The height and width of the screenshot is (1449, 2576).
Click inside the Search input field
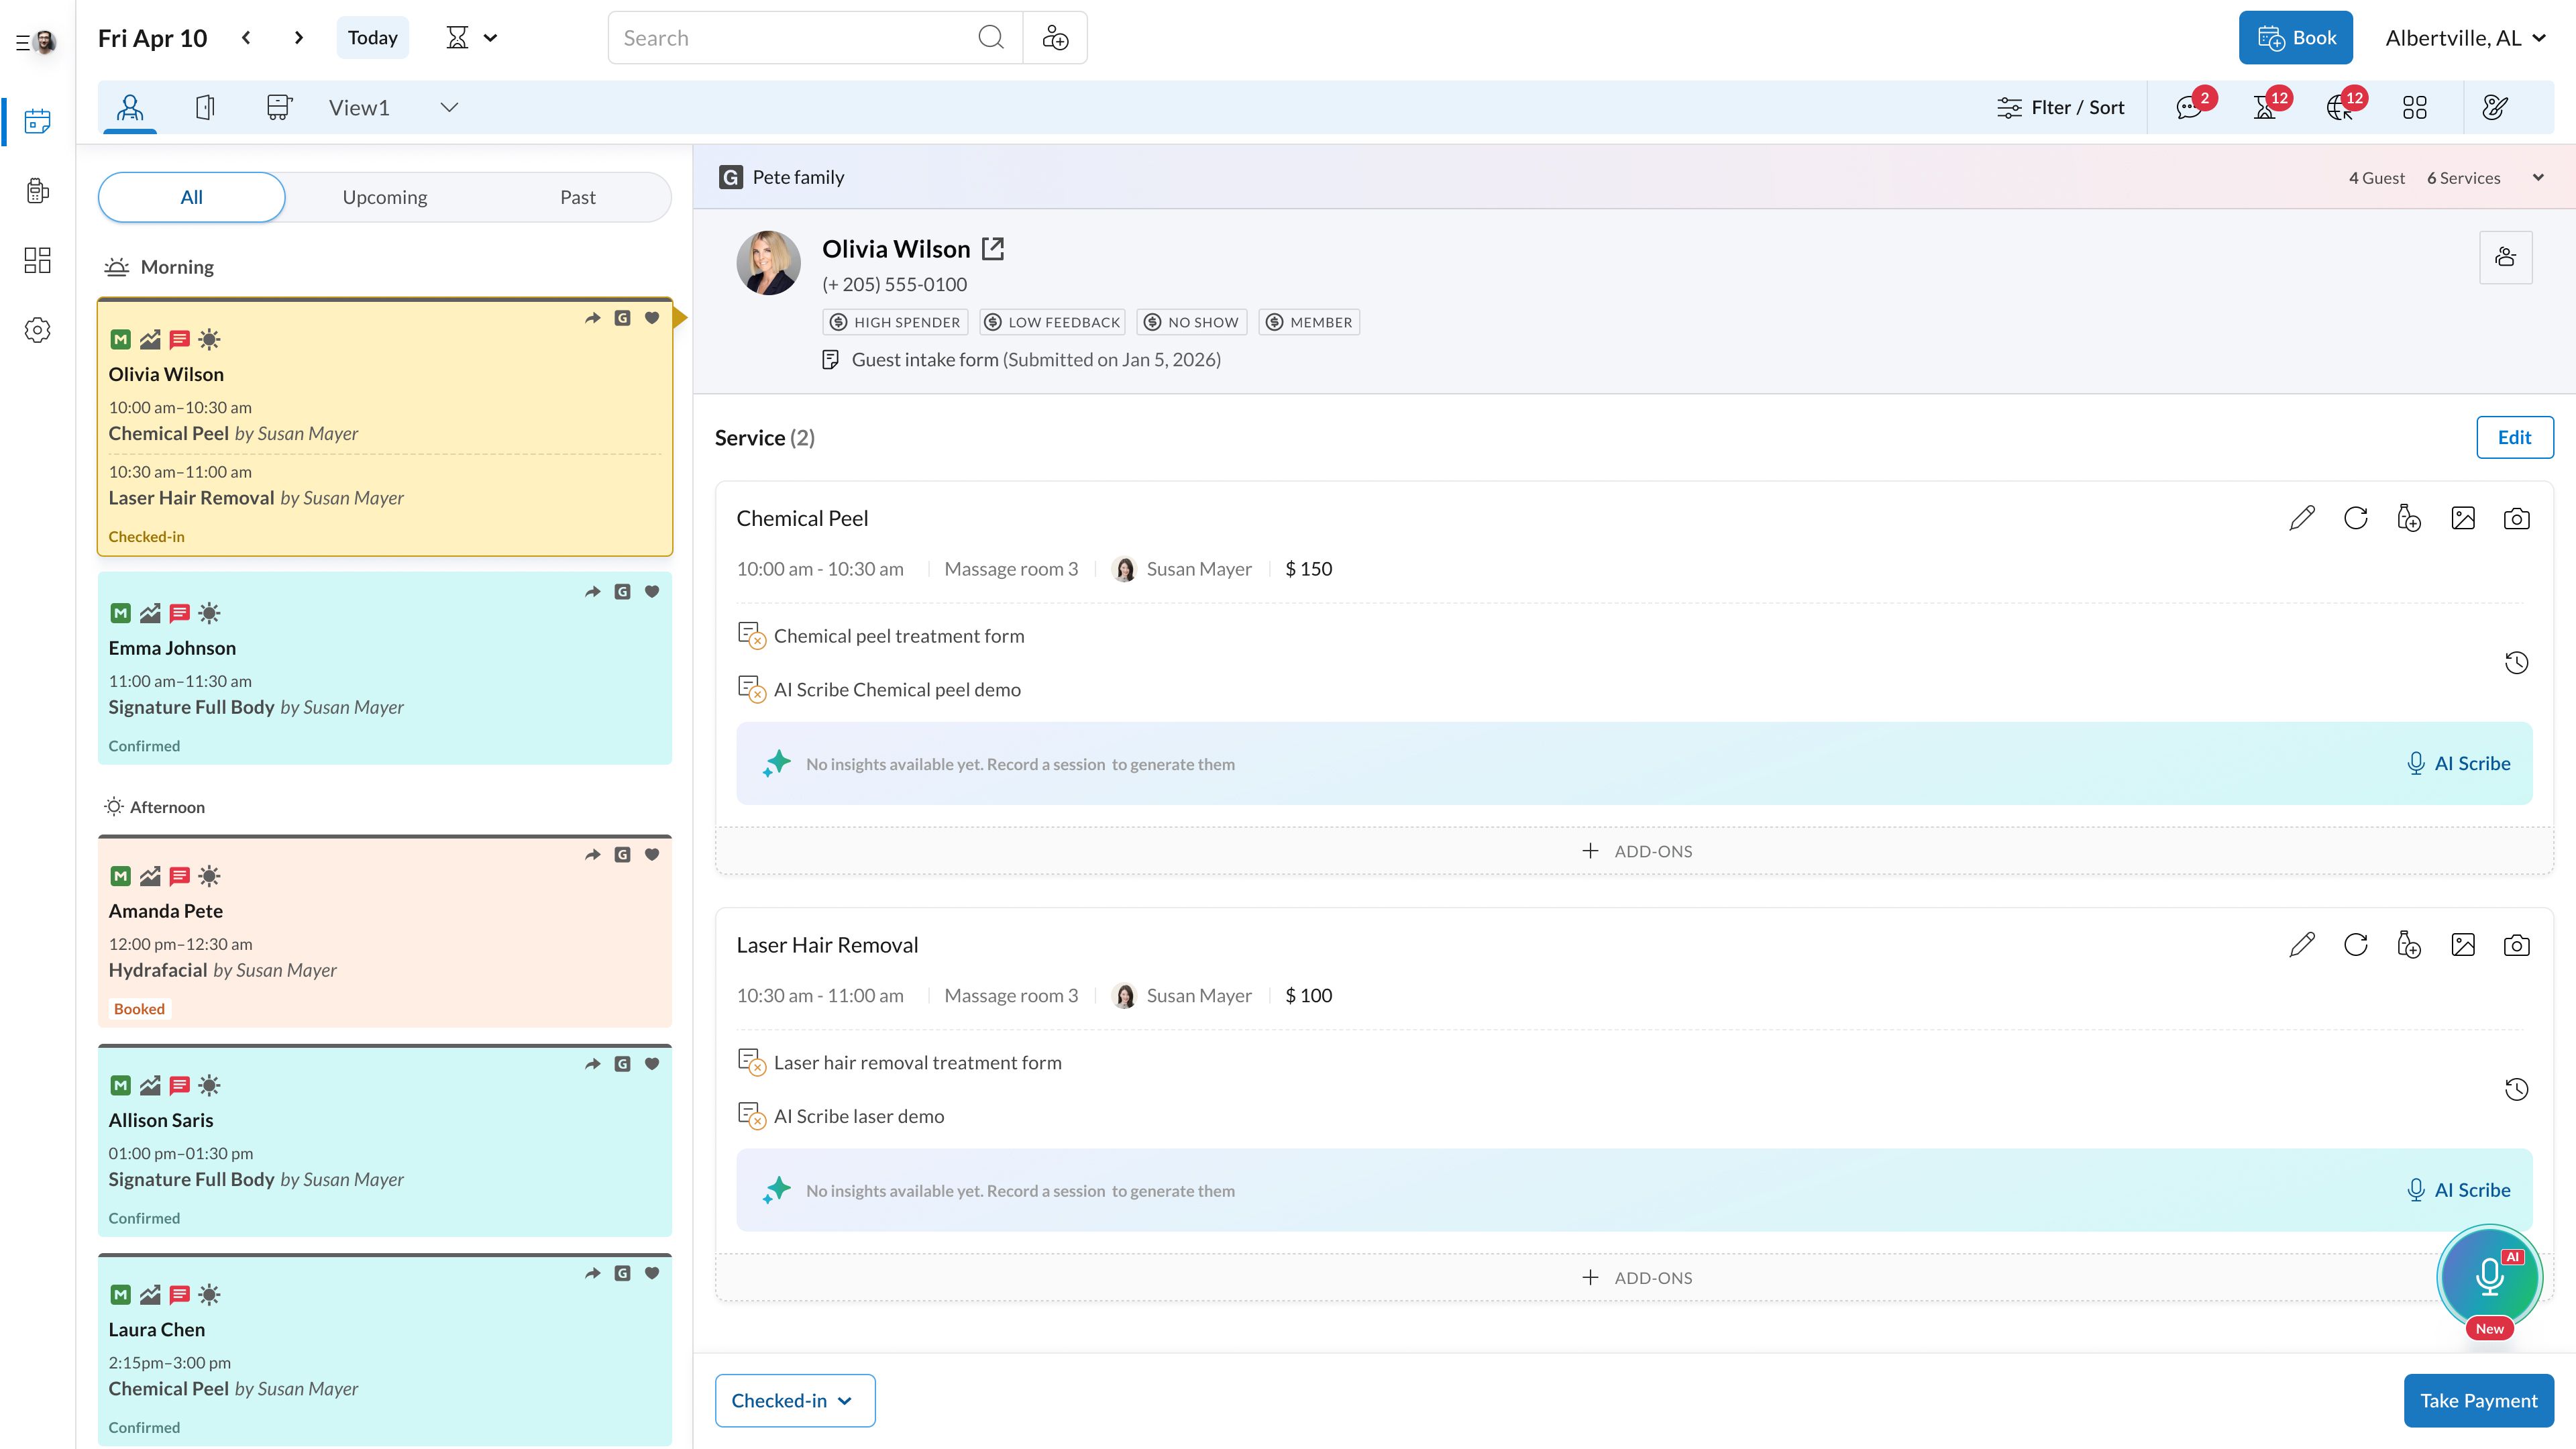pos(795,38)
